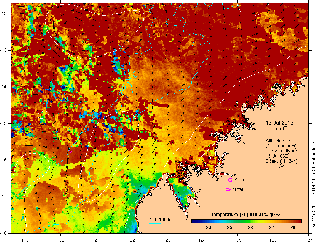Click the longitude label '124'
The height and width of the screenshot is (244, 316).
[x=202, y=240]
